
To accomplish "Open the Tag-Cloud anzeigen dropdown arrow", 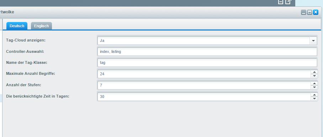I will click(x=313, y=41).
